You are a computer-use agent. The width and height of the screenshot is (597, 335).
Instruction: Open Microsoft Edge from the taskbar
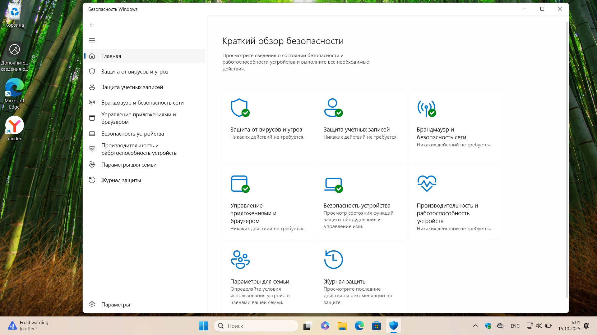tap(359, 326)
